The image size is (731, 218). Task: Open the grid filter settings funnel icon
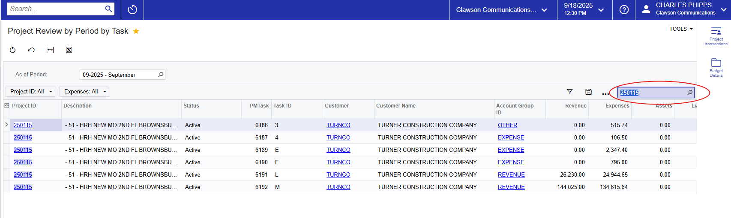tap(569, 92)
